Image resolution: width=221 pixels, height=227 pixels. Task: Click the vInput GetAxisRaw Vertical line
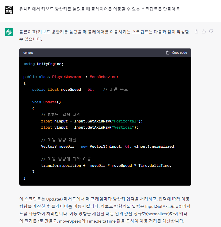pos(90,127)
